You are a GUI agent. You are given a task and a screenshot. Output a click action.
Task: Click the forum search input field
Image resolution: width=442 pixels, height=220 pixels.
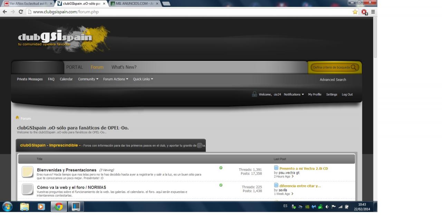331,68
